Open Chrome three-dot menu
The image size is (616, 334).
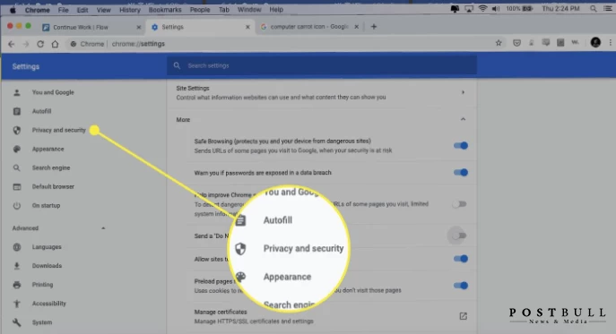(x=610, y=42)
